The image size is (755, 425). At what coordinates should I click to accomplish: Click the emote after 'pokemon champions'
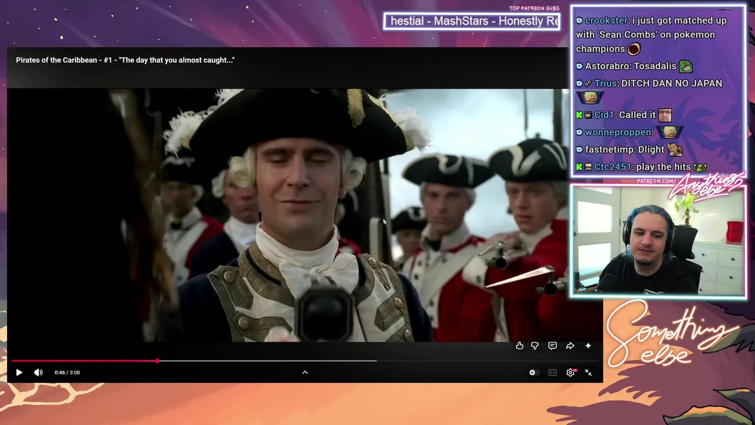click(634, 49)
